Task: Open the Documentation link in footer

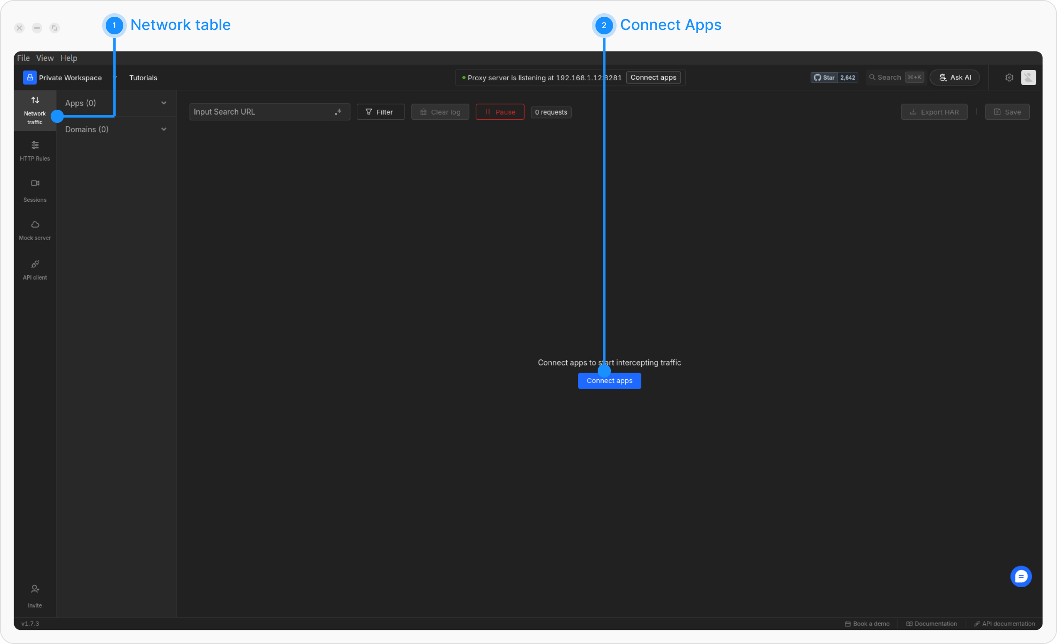Action: click(931, 624)
